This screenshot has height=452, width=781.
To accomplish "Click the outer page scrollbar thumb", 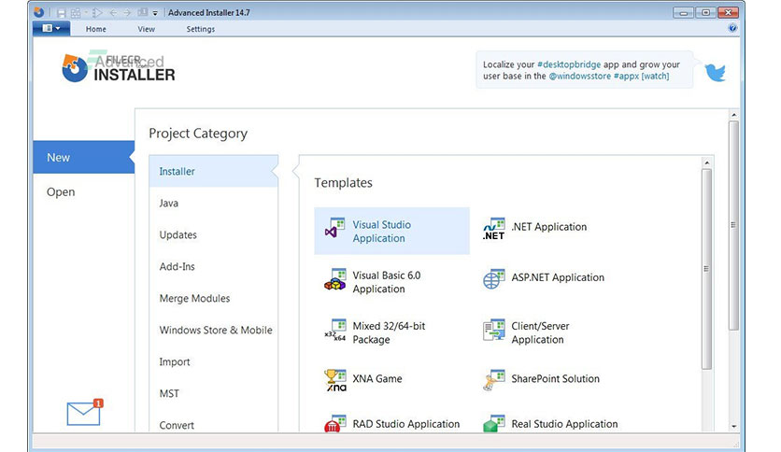I will [x=733, y=225].
